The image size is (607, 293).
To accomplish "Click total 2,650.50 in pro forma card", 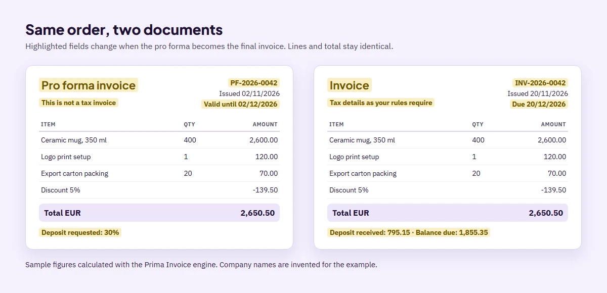I will [257, 213].
